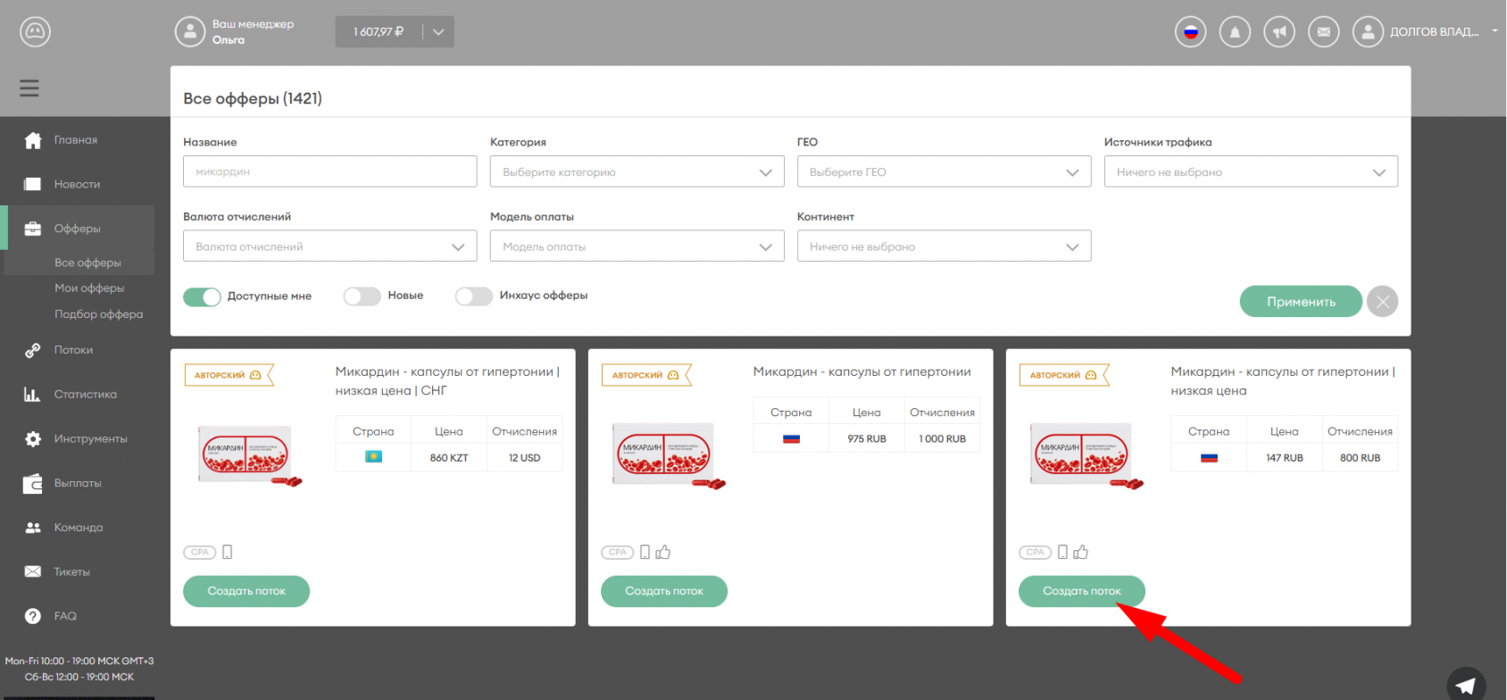Click the Все офферы (1421) heading

click(253, 98)
